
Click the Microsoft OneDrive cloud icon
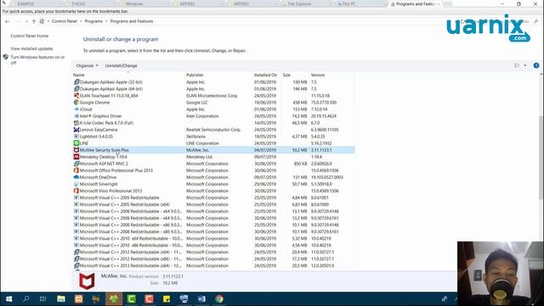tap(76, 178)
